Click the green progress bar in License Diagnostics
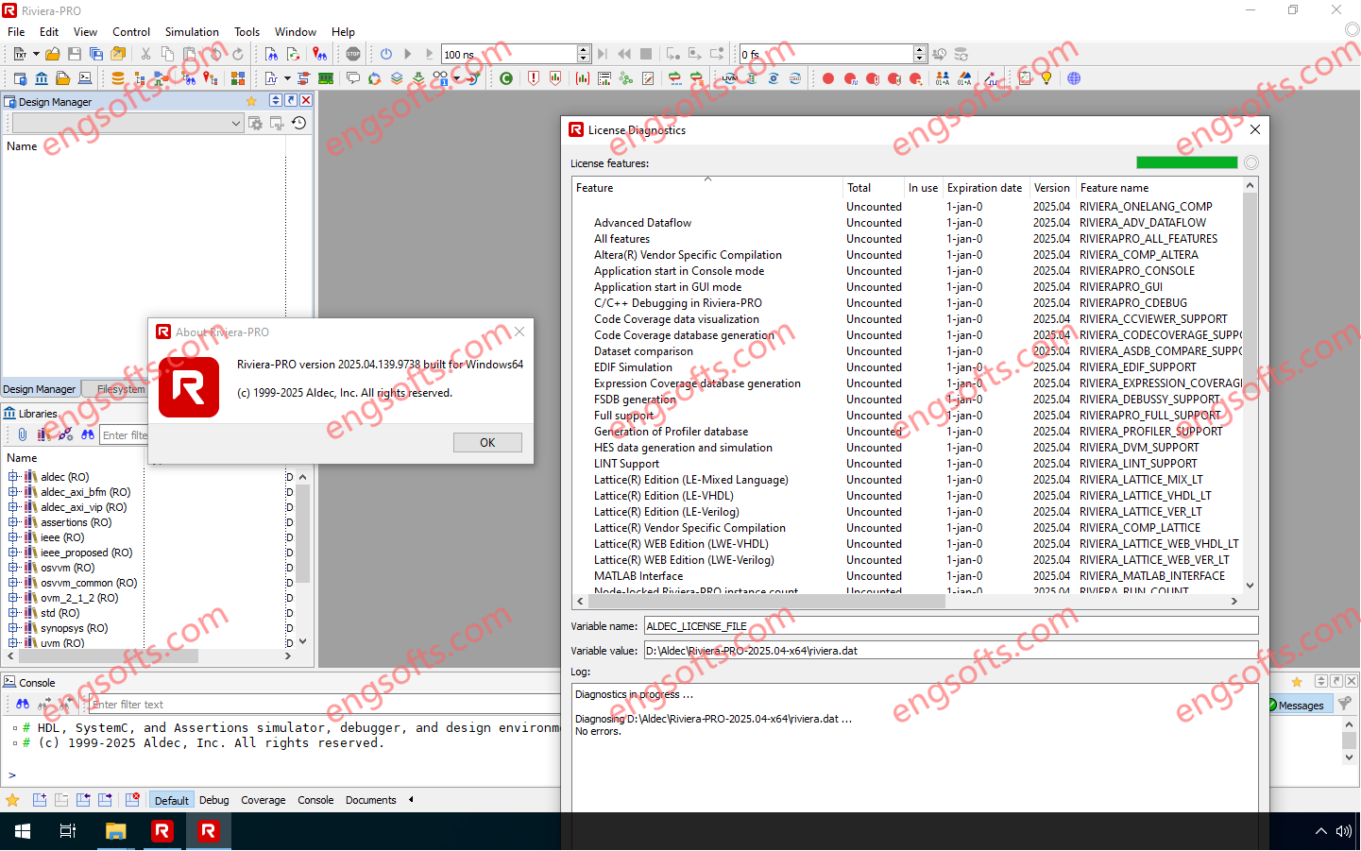1361x851 pixels. coord(1186,162)
